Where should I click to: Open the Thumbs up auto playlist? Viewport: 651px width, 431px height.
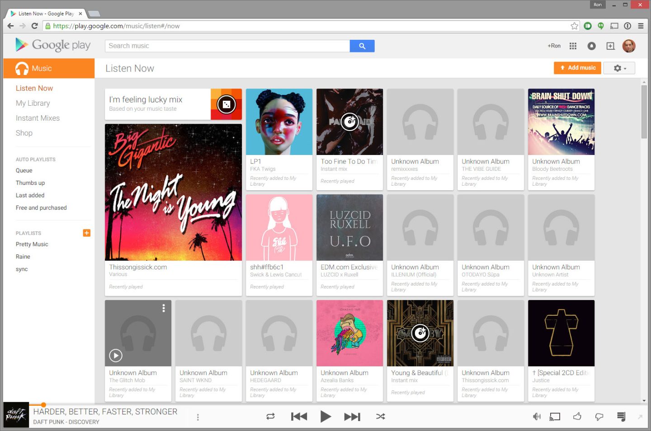pyautogui.click(x=30, y=183)
